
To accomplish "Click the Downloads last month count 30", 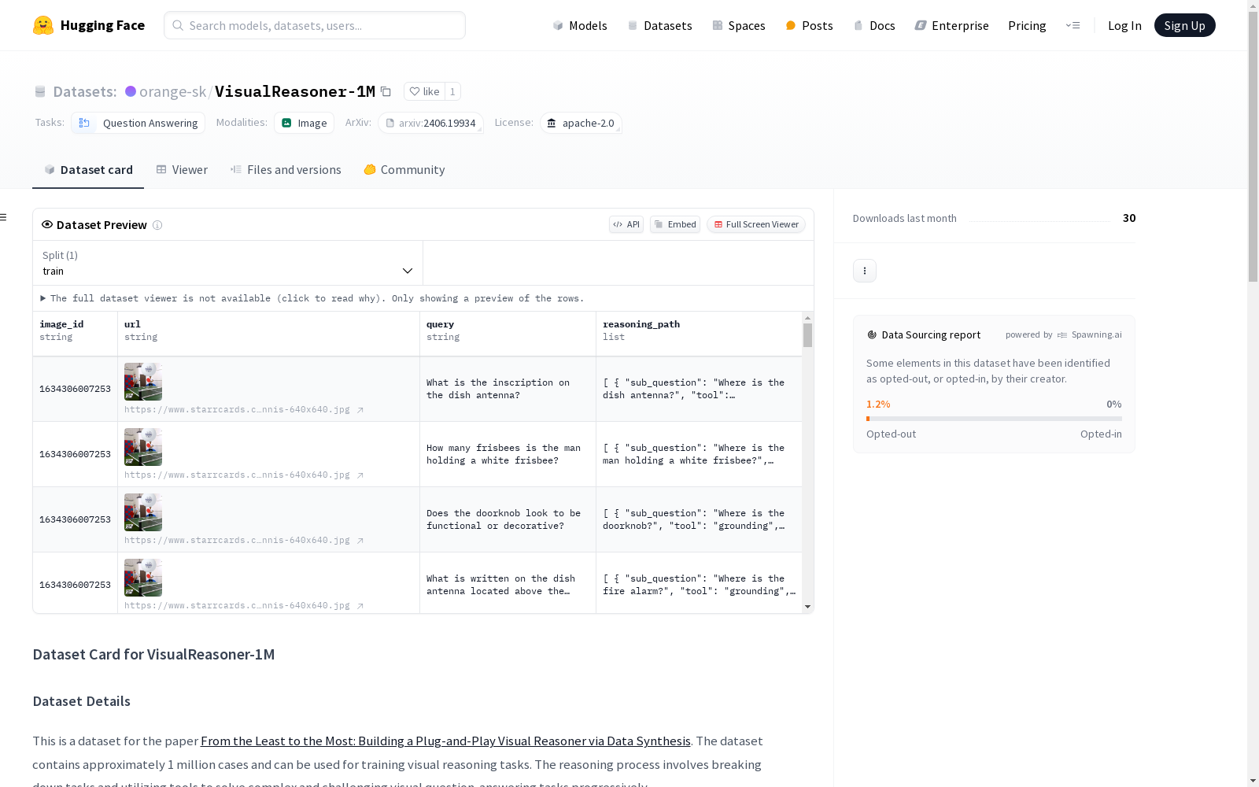I will pyautogui.click(x=1129, y=218).
